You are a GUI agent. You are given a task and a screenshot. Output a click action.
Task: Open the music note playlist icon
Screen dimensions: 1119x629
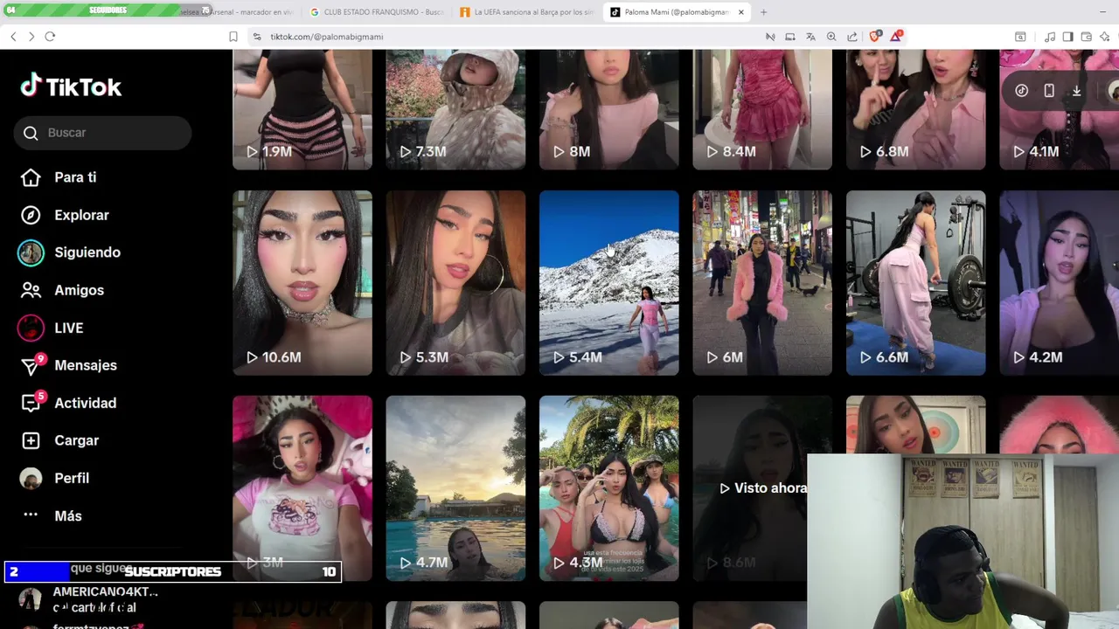1049,37
